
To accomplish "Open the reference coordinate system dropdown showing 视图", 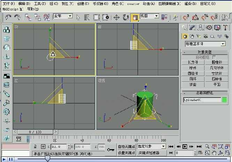I will coord(149,16).
